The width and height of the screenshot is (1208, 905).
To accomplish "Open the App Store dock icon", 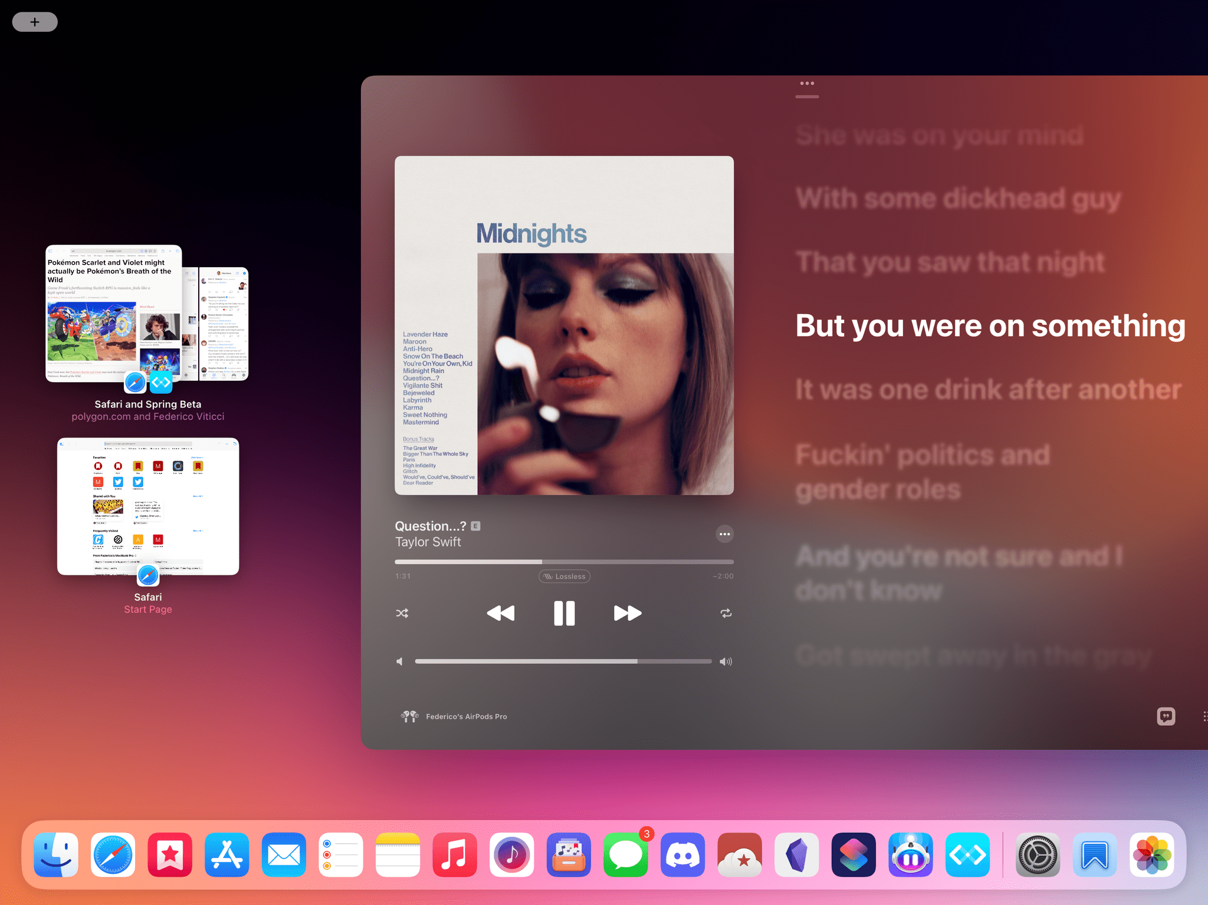I will click(227, 854).
